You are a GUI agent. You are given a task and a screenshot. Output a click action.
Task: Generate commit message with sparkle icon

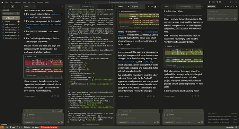[x=18, y=14]
